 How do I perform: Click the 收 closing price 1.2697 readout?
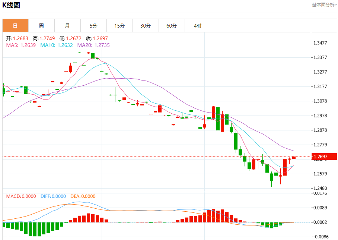(x=97, y=38)
